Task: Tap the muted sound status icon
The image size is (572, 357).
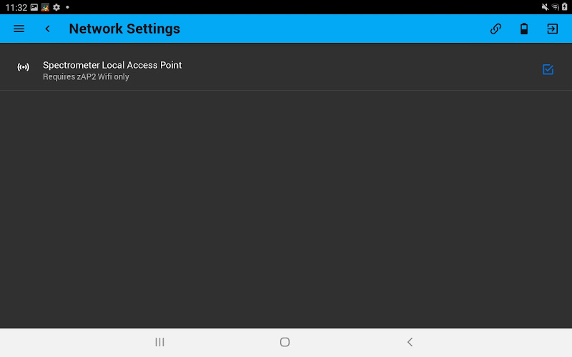Action: tap(545, 7)
